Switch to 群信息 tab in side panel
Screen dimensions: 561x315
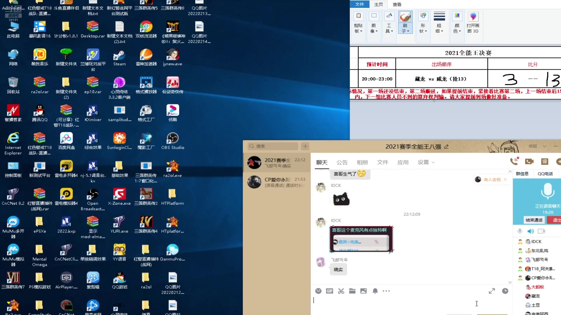[522, 174]
